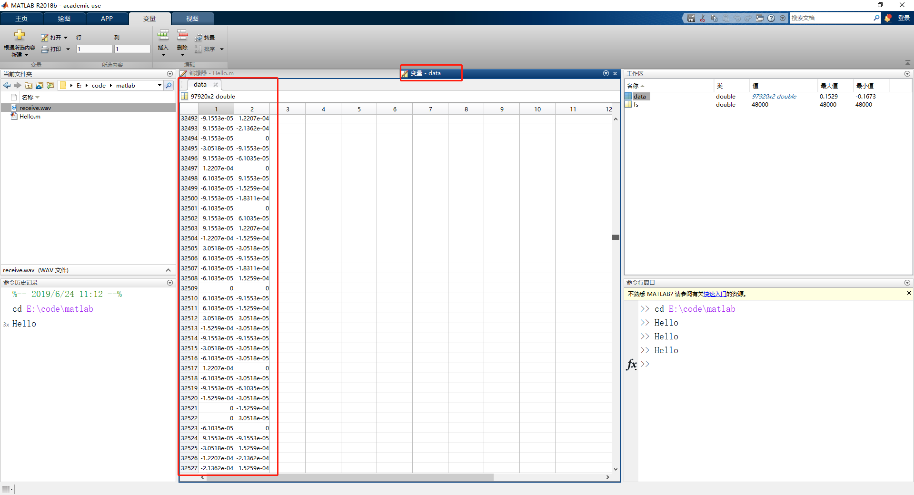Switch to the 绘图 (Plots) tab
This screenshot has width=914, height=495.
[64, 19]
